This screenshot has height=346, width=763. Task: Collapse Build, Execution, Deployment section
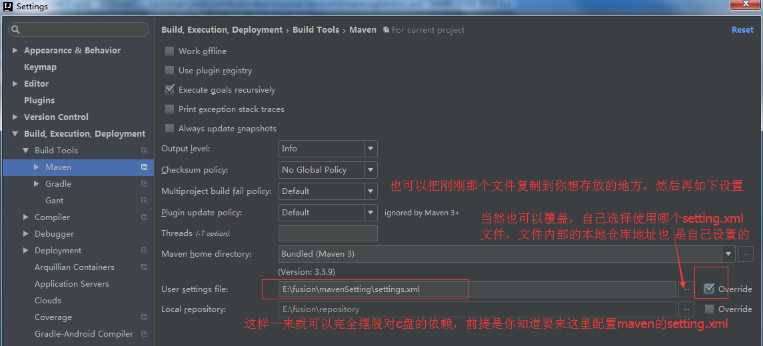point(15,134)
